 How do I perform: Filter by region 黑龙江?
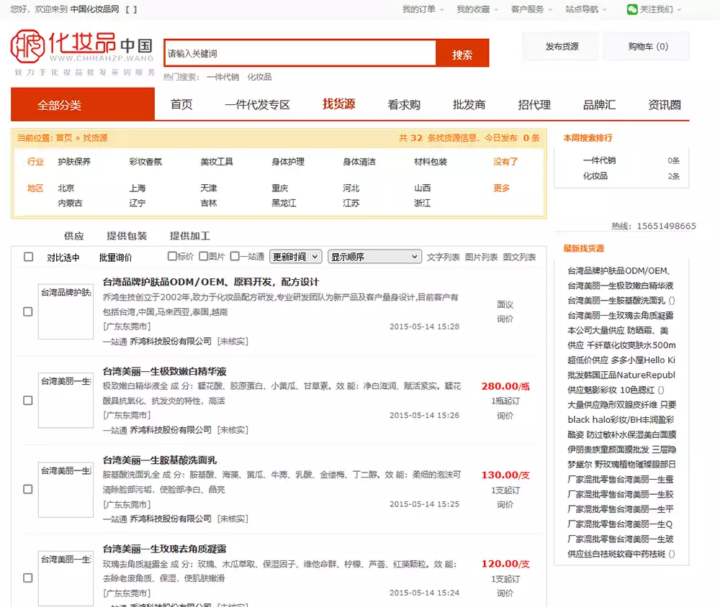[x=284, y=203]
